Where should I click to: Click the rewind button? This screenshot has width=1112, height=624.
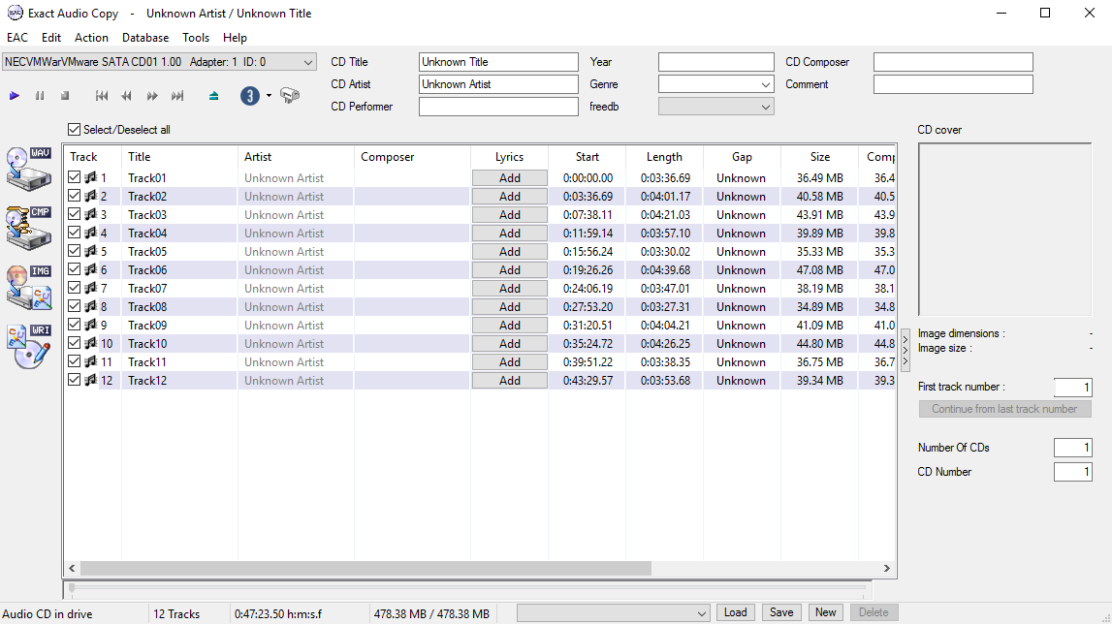127,96
